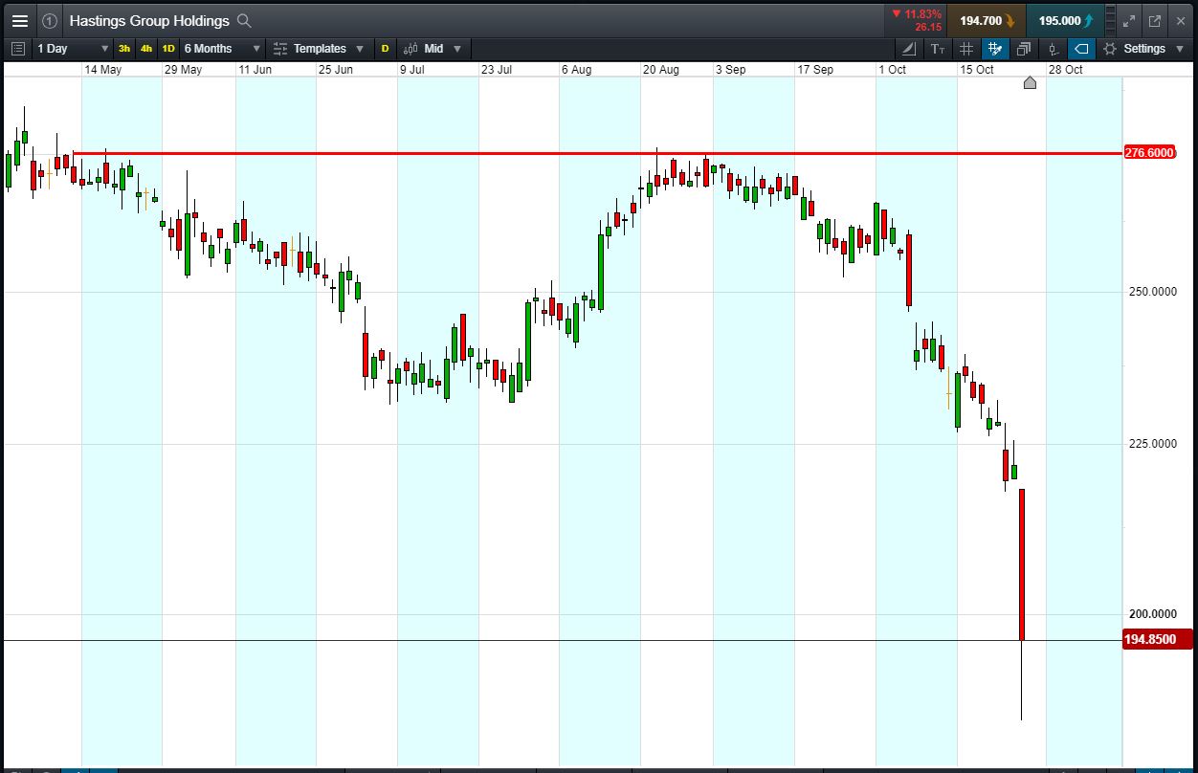This screenshot has height=773, width=1198.
Task: Toggle the price label tag icon
Action: (1081, 49)
